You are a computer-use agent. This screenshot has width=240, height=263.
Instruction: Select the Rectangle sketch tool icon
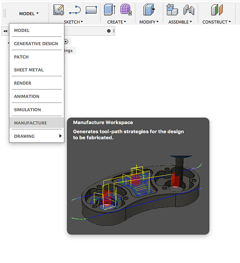(91, 10)
